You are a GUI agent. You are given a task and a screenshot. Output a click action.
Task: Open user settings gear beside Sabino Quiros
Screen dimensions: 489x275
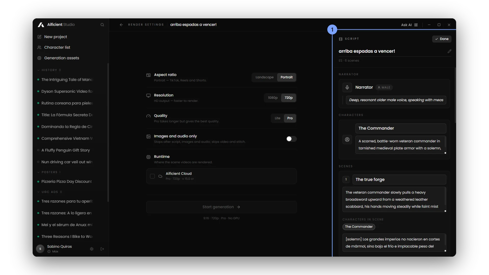92,249
